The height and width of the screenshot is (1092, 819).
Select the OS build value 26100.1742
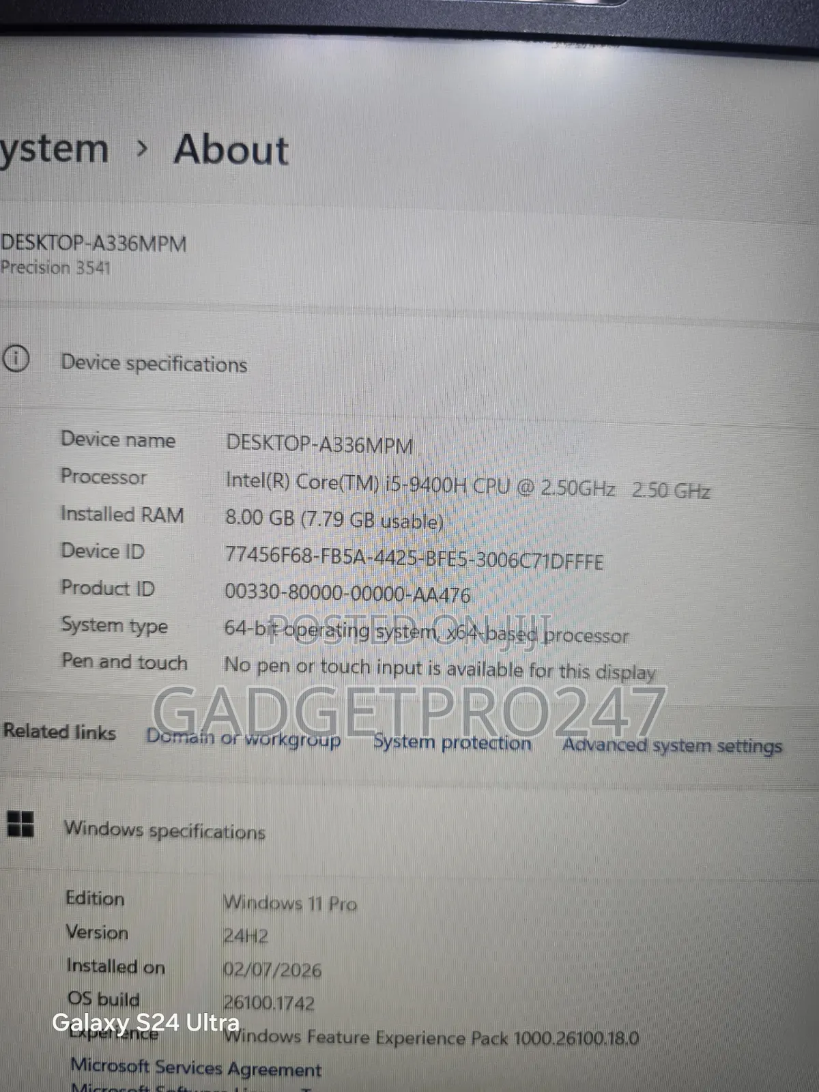269,1003
